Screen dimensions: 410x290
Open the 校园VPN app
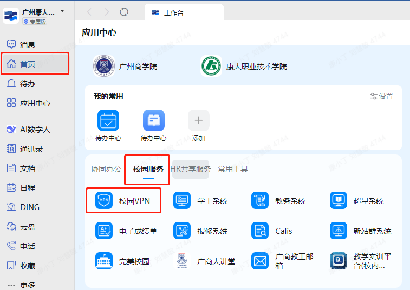tap(123, 200)
